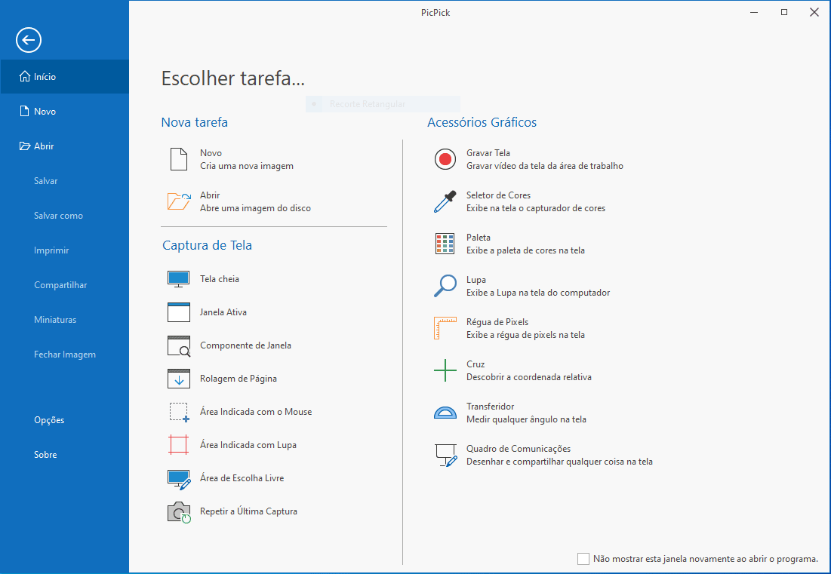
Task: Select the red Área Indicada com Lupa icon
Action: click(179, 445)
